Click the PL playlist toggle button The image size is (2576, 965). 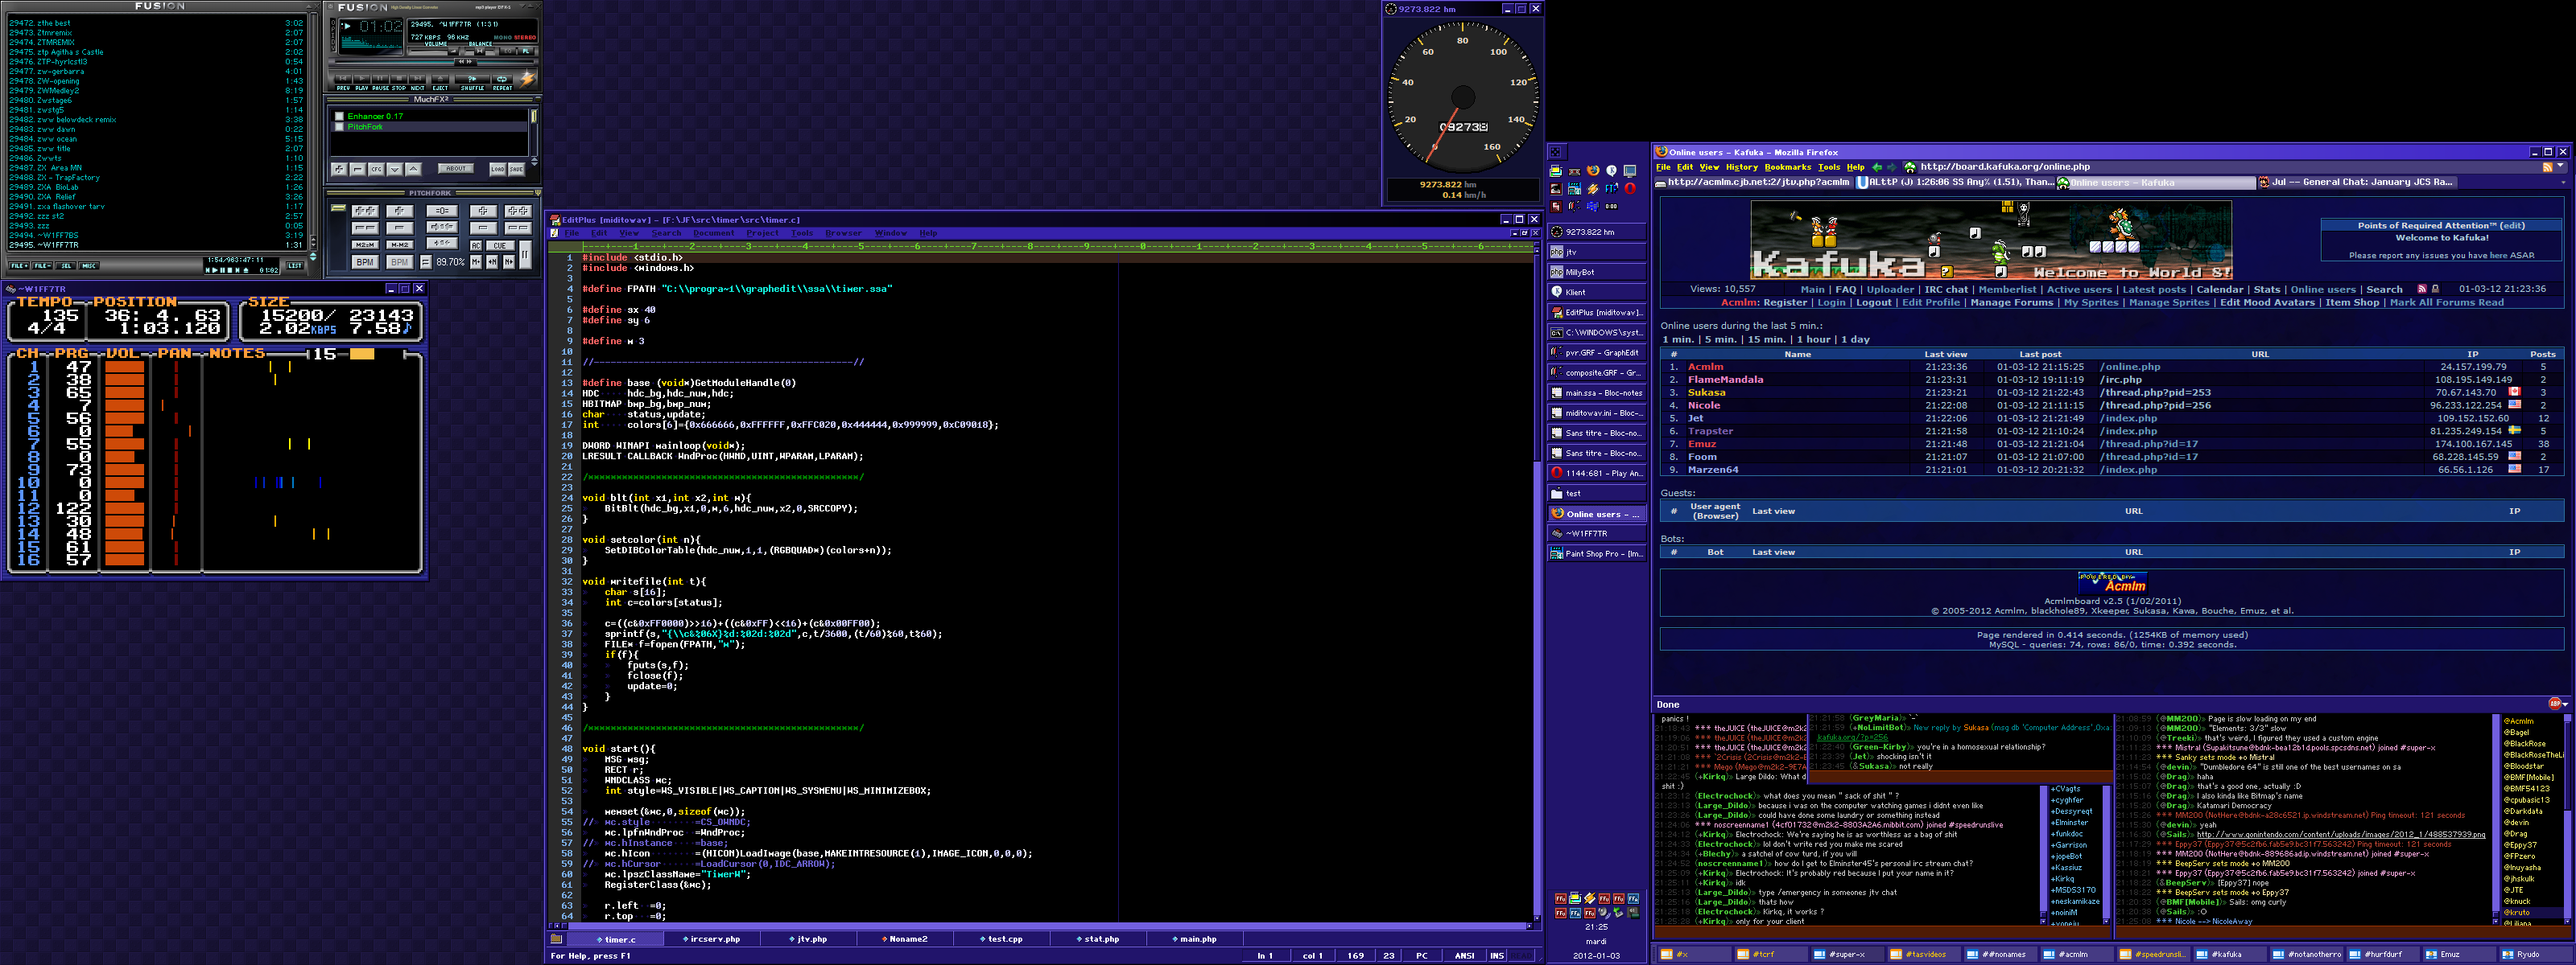[x=526, y=51]
